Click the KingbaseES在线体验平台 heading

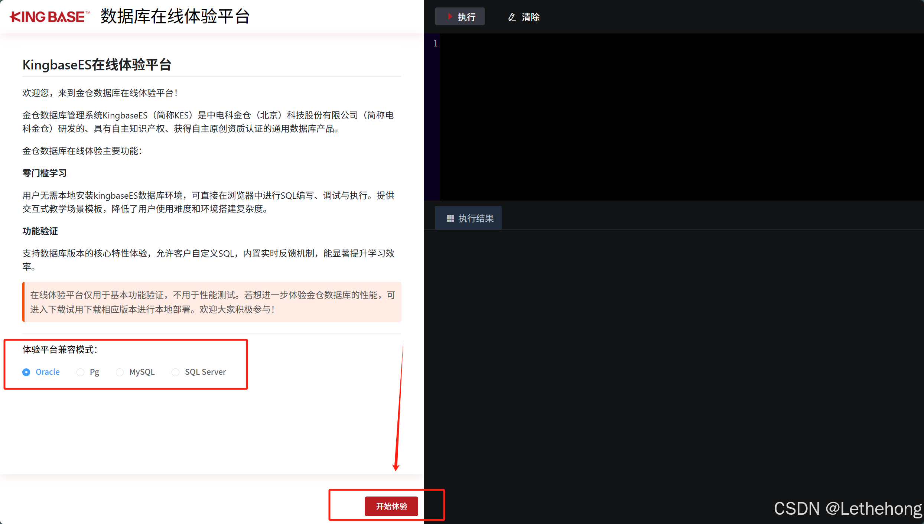[x=97, y=65]
